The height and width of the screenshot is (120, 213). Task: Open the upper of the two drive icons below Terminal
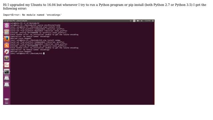tap(7, 78)
